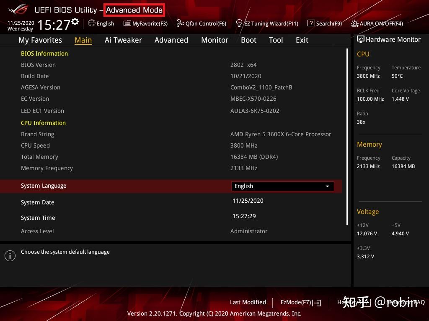The image size is (429, 321).
Task: Click CPU temperature 50°C reading
Action: pos(397,76)
